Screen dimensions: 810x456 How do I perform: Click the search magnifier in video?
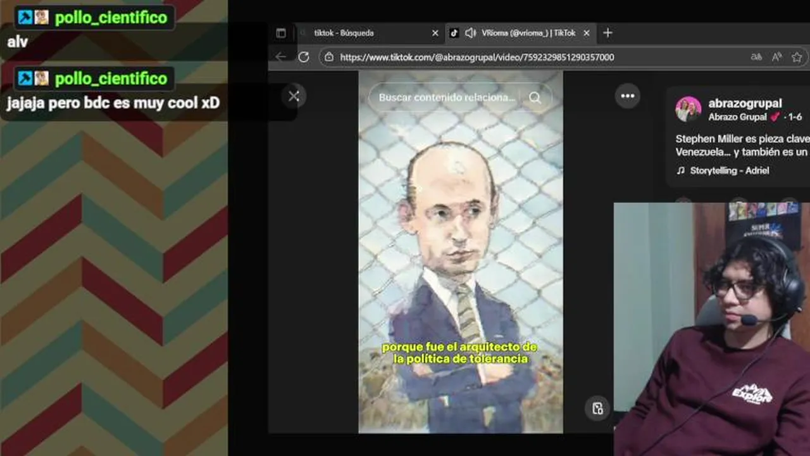click(x=535, y=98)
